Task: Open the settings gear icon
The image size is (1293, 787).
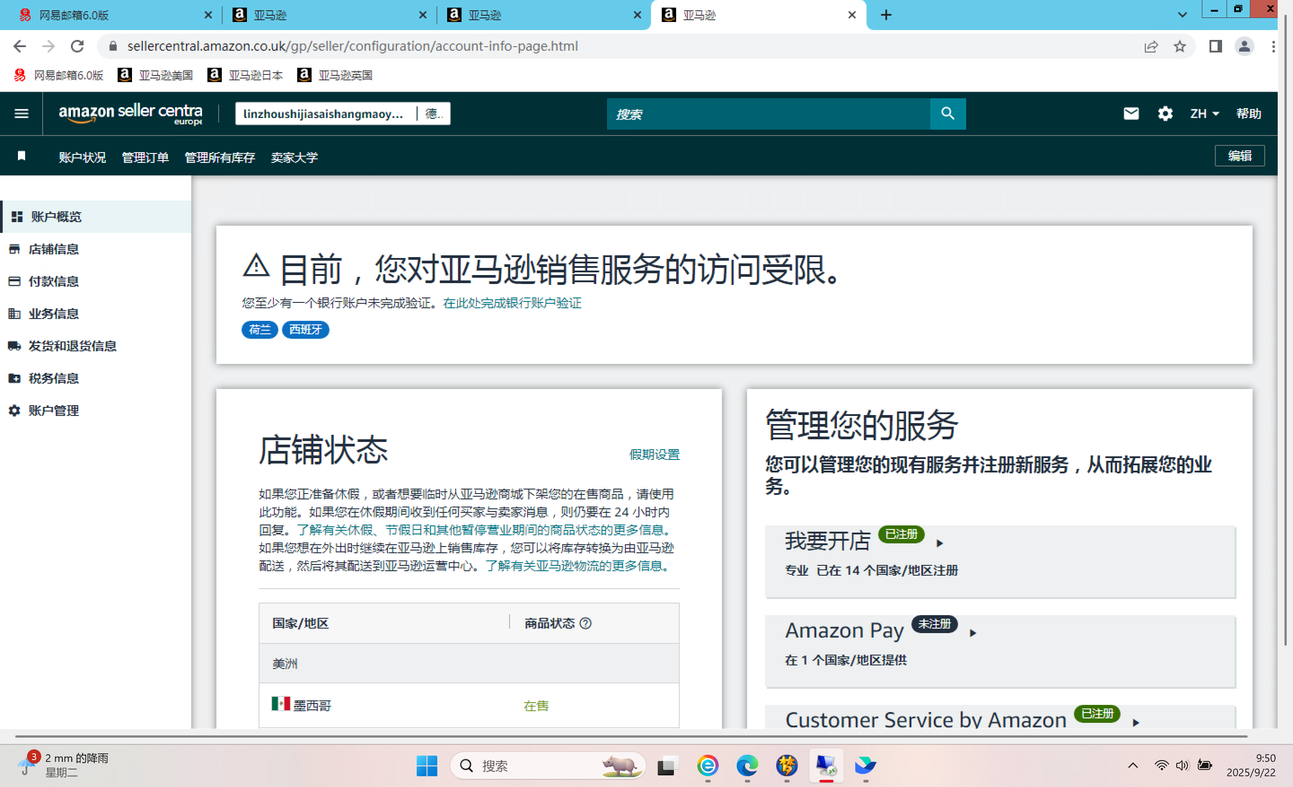Action: (1165, 113)
